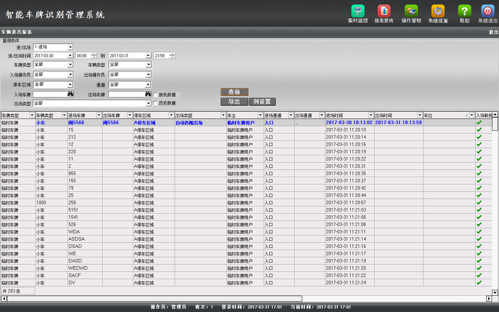Viewport: 499px width, 312px height.
Task: Click 退出 in the report title bar
Action: point(493,32)
